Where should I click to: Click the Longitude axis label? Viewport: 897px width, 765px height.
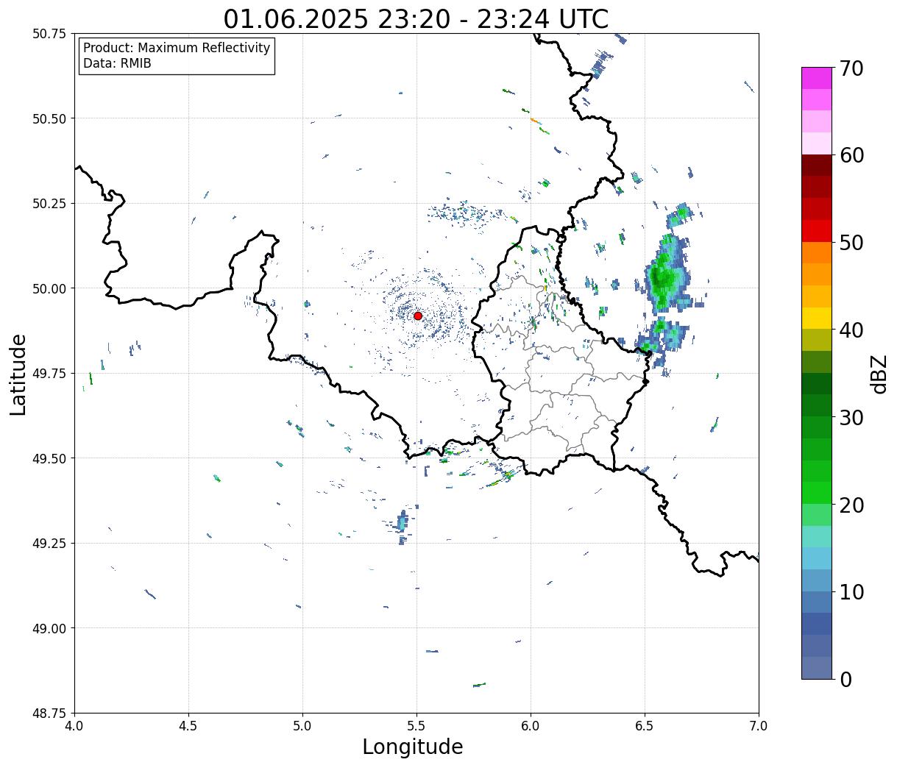pos(413,747)
